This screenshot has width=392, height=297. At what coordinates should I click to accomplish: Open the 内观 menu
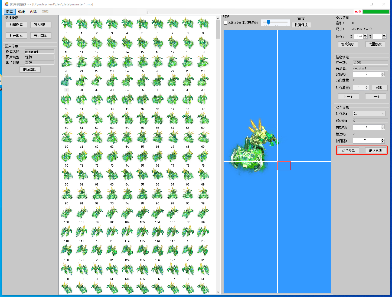(x=33, y=12)
